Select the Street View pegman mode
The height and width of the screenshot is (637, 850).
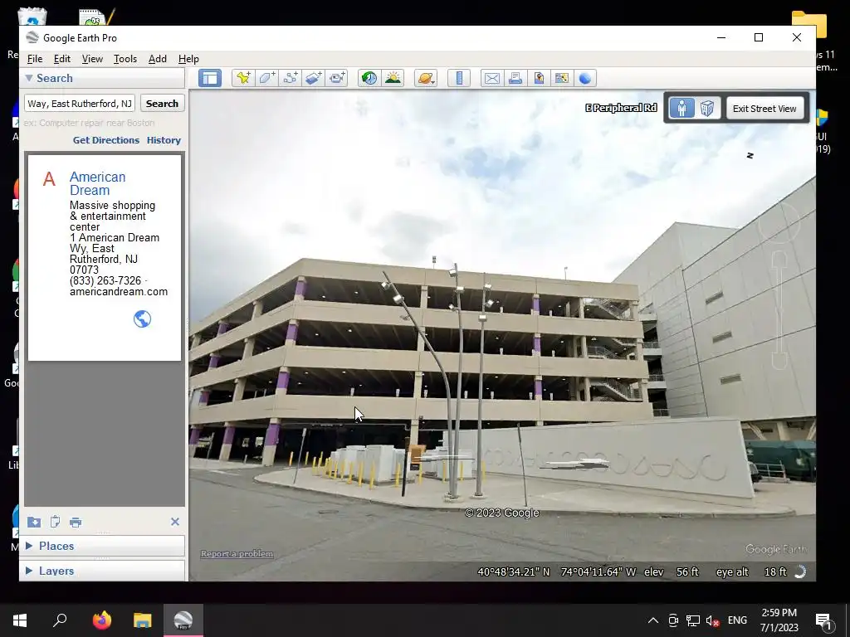pyautogui.click(x=681, y=108)
